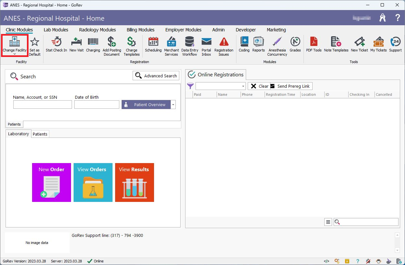The height and width of the screenshot is (265, 405).
Task: Open the Online Registrations tab
Action: 216,74
